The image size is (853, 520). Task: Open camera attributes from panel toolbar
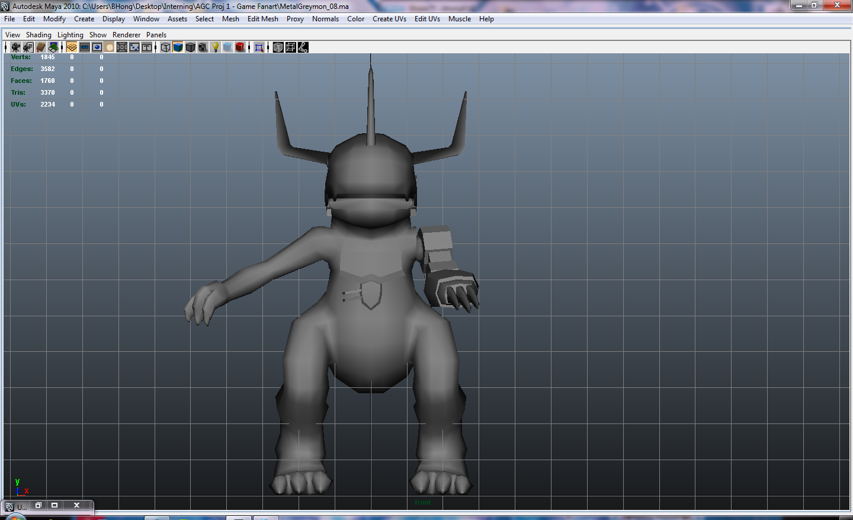(x=28, y=47)
